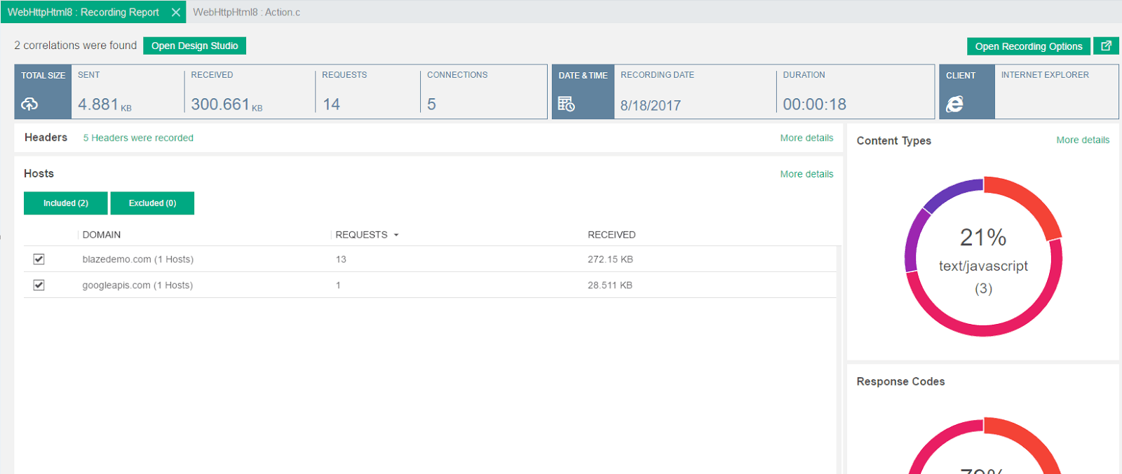Click the '2 correlations were found' message
Image resolution: width=1122 pixels, height=474 pixels.
point(76,46)
